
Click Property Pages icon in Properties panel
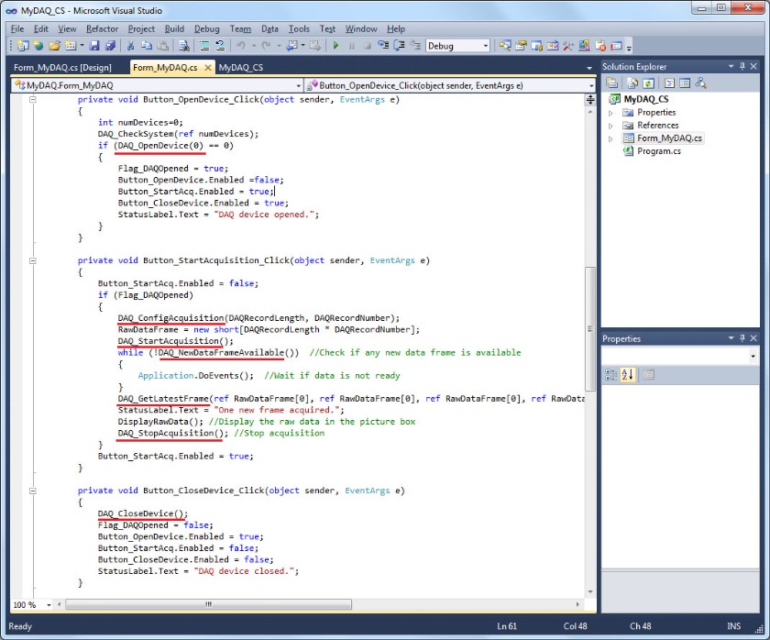pyautogui.click(x=649, y=375)
